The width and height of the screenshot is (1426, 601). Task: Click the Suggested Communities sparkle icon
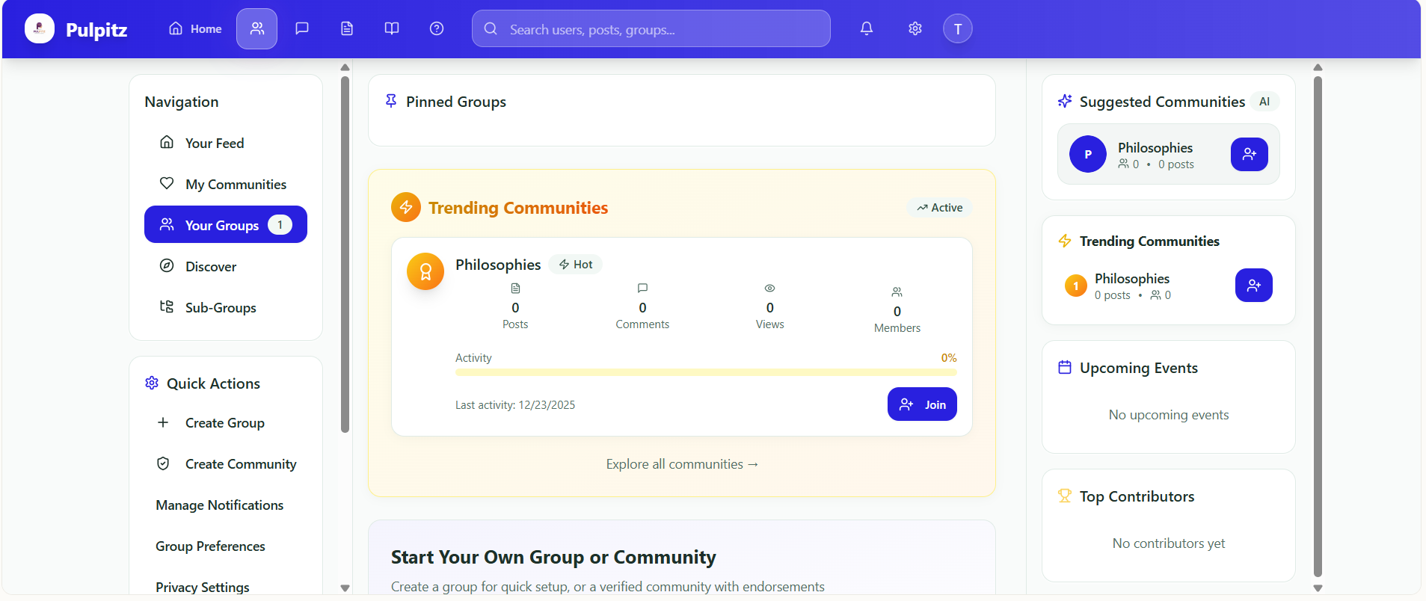tap(1065, 101)
